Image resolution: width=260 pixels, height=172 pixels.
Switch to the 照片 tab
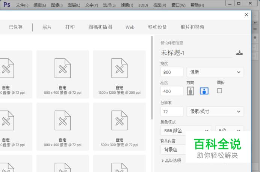click(47, 27)
